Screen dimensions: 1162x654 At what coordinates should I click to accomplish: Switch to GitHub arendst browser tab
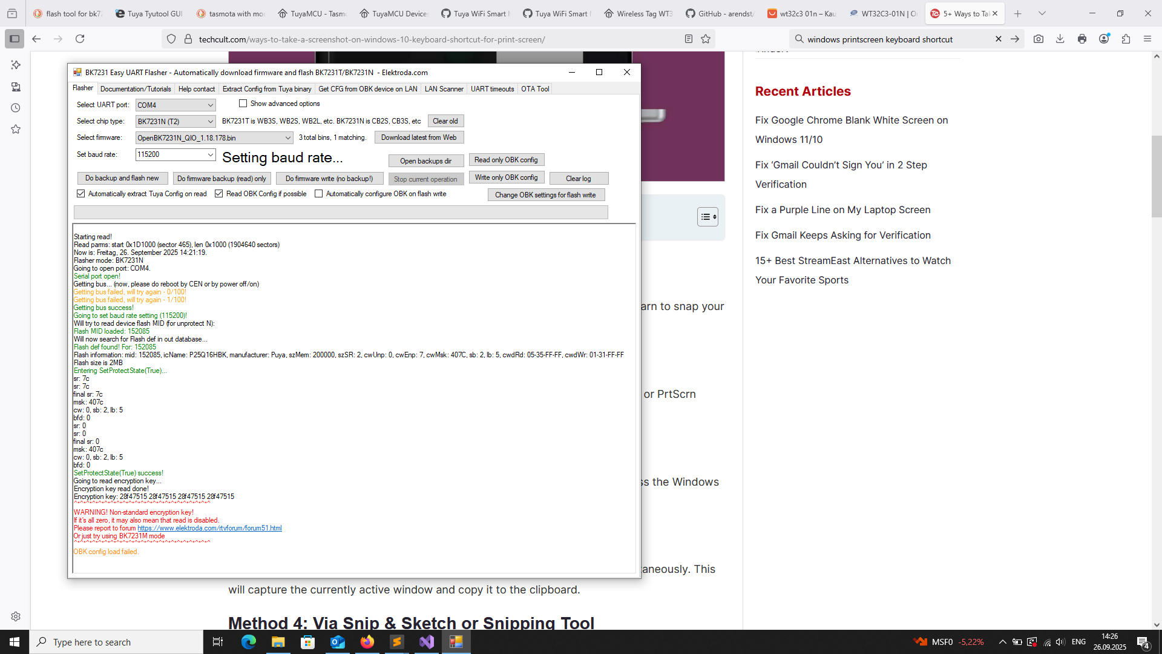(x=721, y=13)
